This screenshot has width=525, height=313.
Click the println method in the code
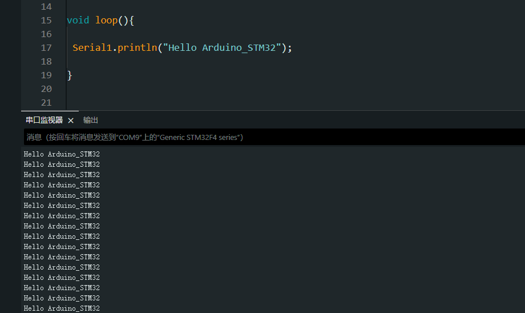pos(138,48)
